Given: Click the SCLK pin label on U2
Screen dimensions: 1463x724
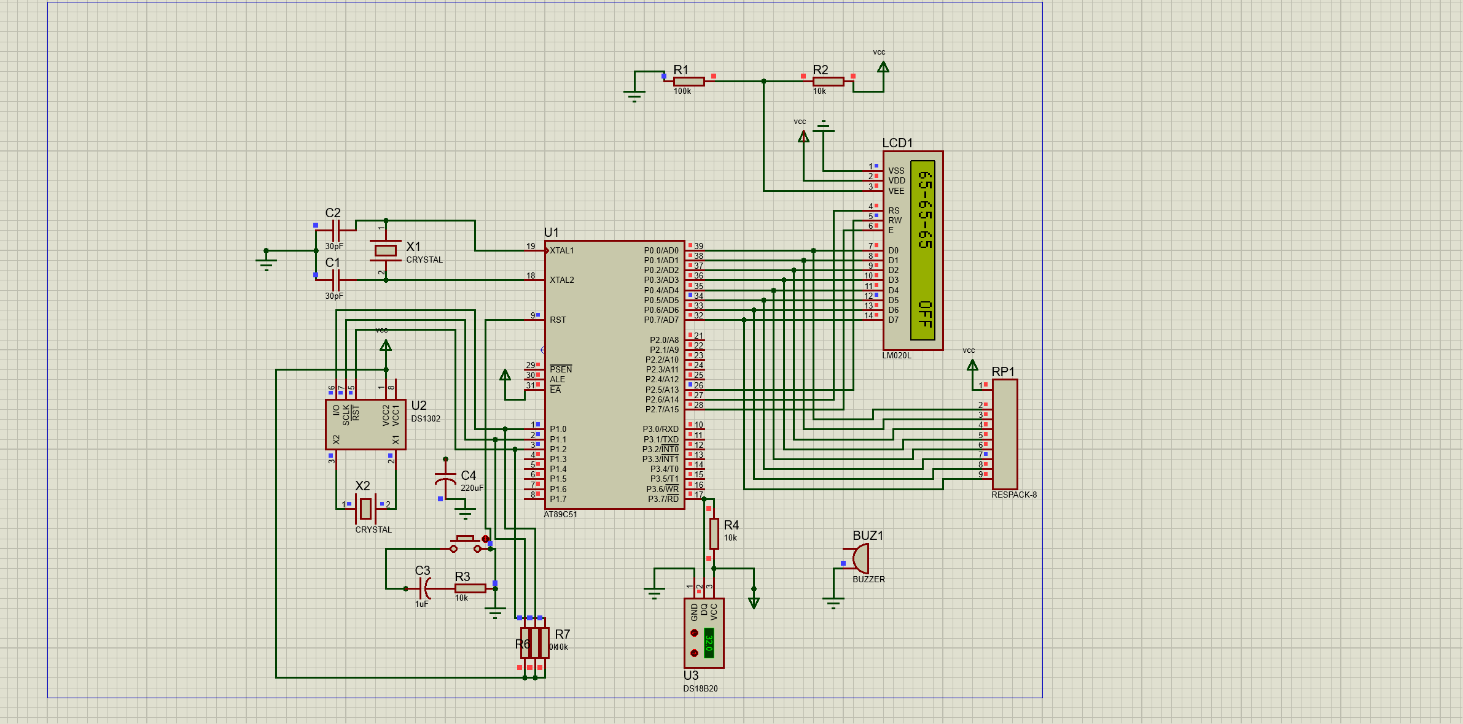Looking at the screenshot, I should click(x=346, y=415).
